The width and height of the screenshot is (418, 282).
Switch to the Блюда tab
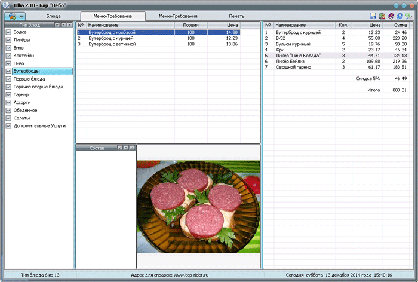click(53, 16)
